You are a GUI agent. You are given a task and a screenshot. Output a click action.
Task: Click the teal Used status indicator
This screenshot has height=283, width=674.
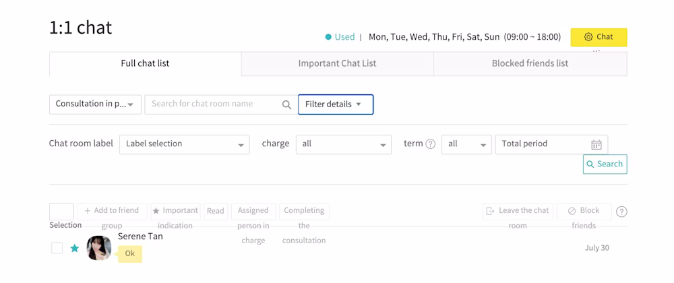(340, 37)
